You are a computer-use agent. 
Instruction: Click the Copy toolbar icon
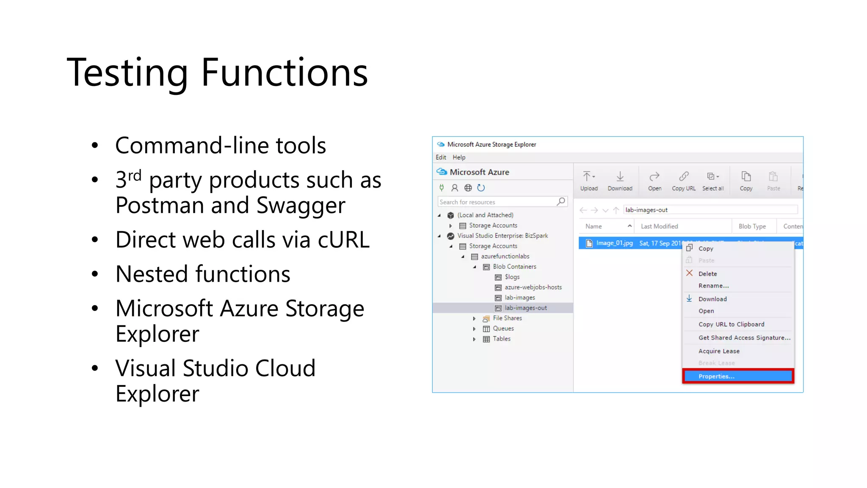pos(746,181)
